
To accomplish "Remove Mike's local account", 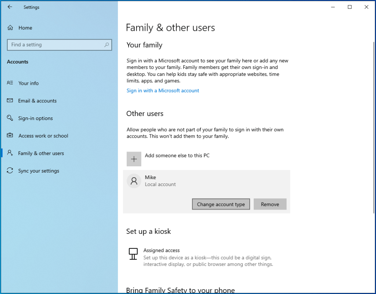I will point(270,204).
